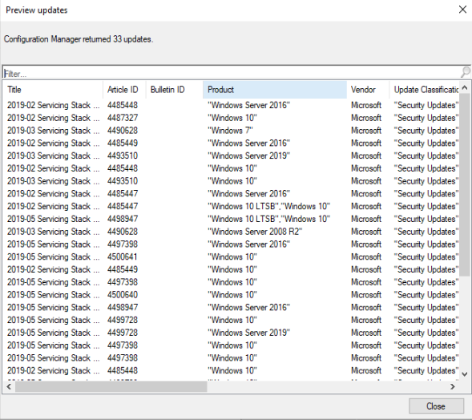Screen dimensions: 472x420
Task: Click the Servicing Stack title in the 4487327 row
Action: pyautogui.click(x=53, y=118)
